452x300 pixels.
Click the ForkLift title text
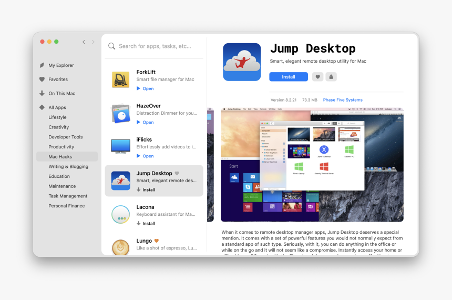[x=146, y=72]
